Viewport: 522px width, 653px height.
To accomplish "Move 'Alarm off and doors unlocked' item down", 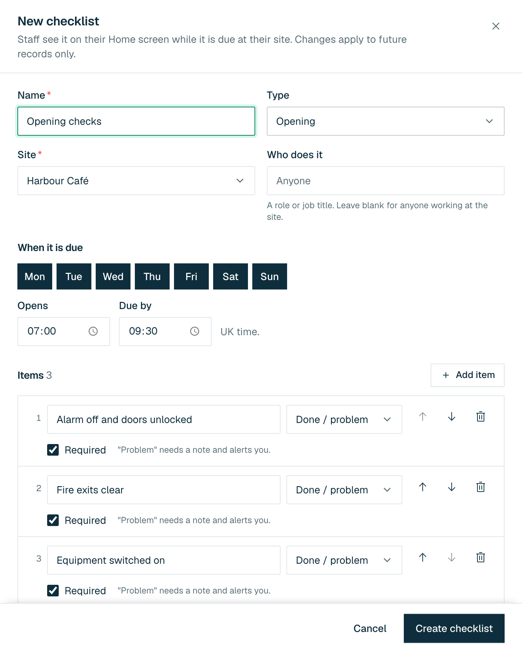I will [x=452, y=416].
